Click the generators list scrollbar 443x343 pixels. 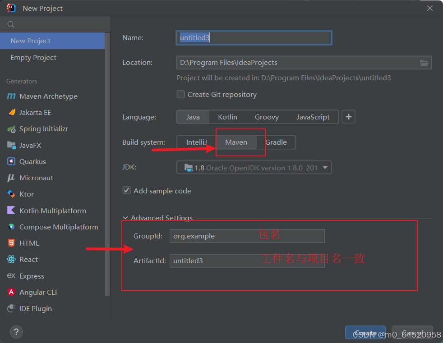click(x=107, y=164)
